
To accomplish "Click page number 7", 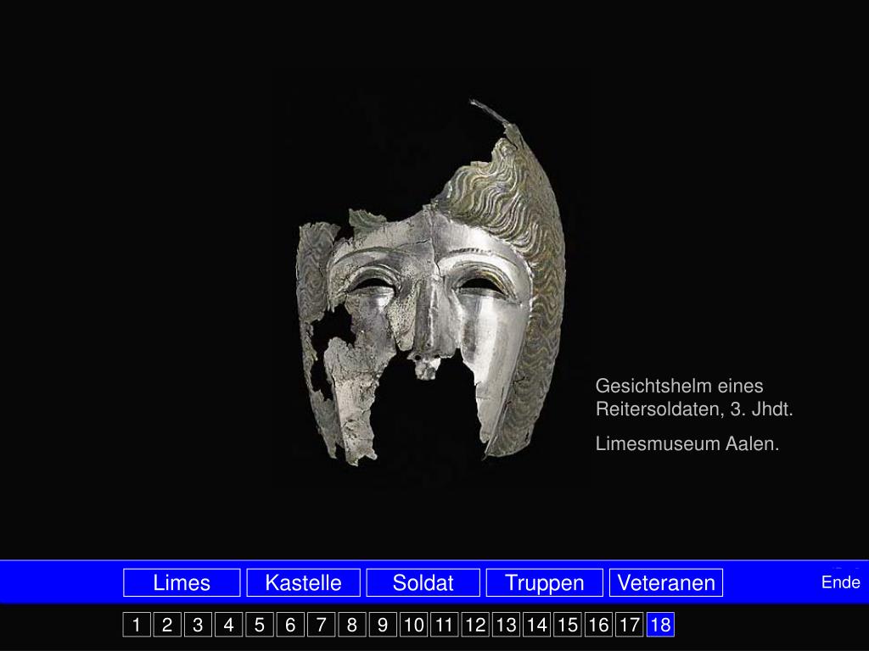I will click(x=322, y=625).
